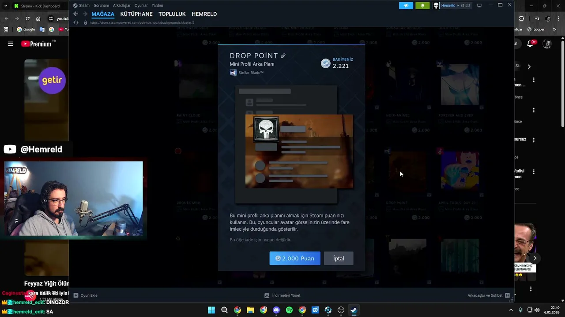This screenshot has width=565, height=317.
Task: Open the TOPLULUK tab
Action: (x=172, y=14)
